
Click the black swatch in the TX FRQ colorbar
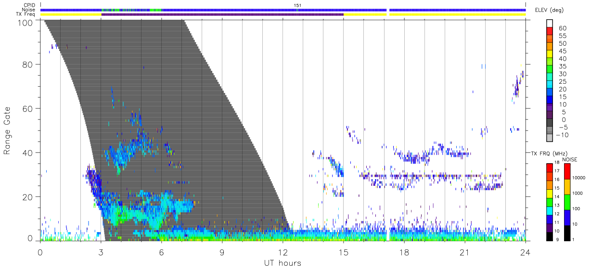(x=549, y=235)
